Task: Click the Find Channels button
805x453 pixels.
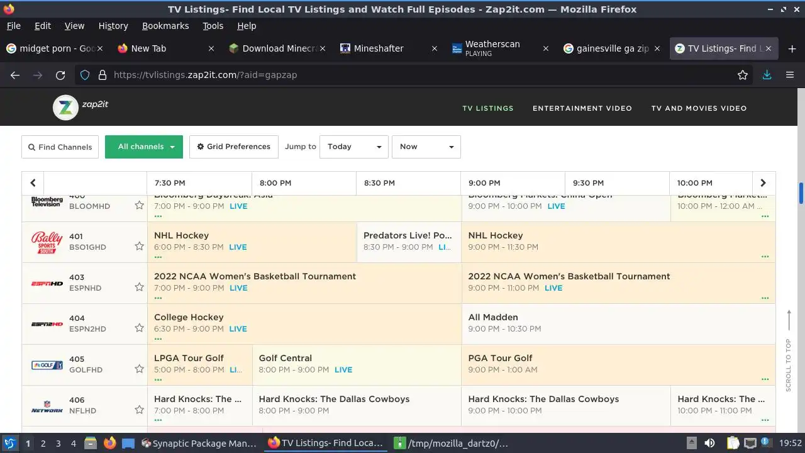Action: (x=60, y=147)
